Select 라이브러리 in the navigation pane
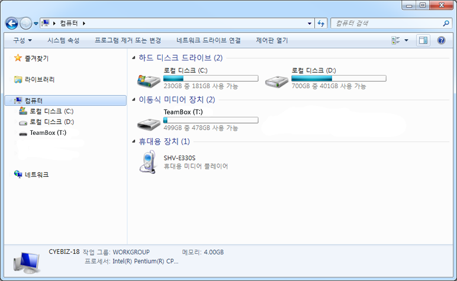This screenshot has height=281, width=457. pos(40,79)
